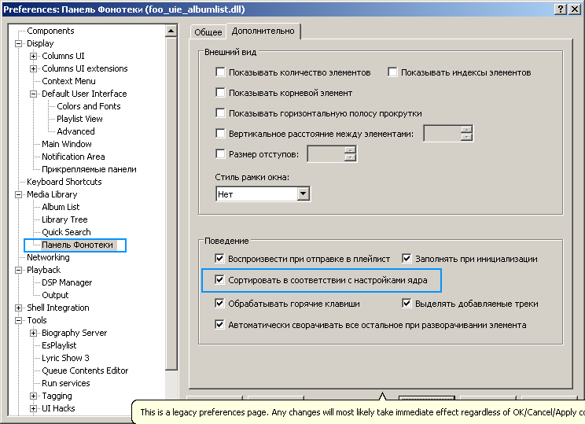Screen dimensions: 585x424
Task: Uncheck Сортировать в соответствии с настройками ядра
Action: [220, 279]
